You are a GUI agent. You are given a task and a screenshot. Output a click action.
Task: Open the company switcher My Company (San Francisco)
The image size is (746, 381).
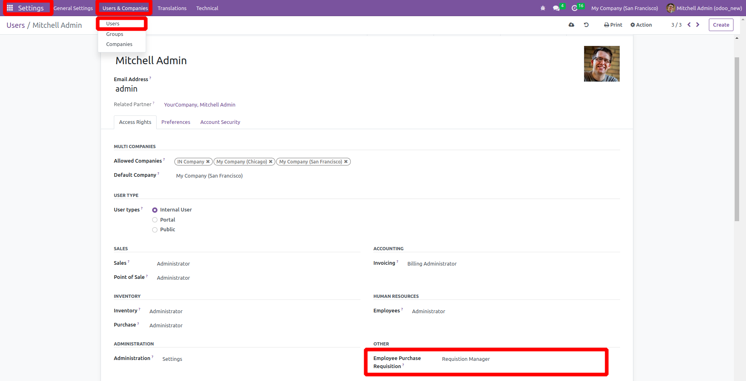pyautogui.click(x=624, y=8)
